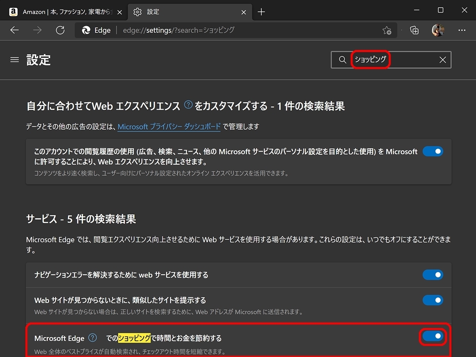Reload the current page

pyautogui.click(x=60, y=30)
